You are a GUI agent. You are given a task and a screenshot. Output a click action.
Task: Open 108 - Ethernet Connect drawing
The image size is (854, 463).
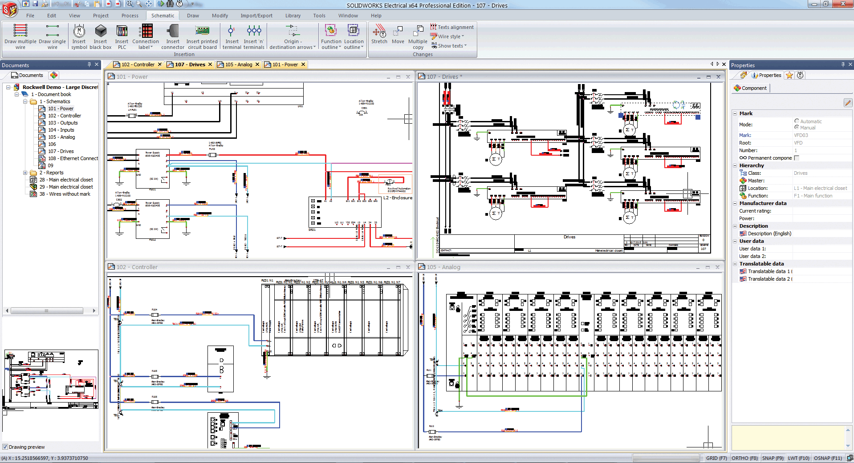pos(73,158)
